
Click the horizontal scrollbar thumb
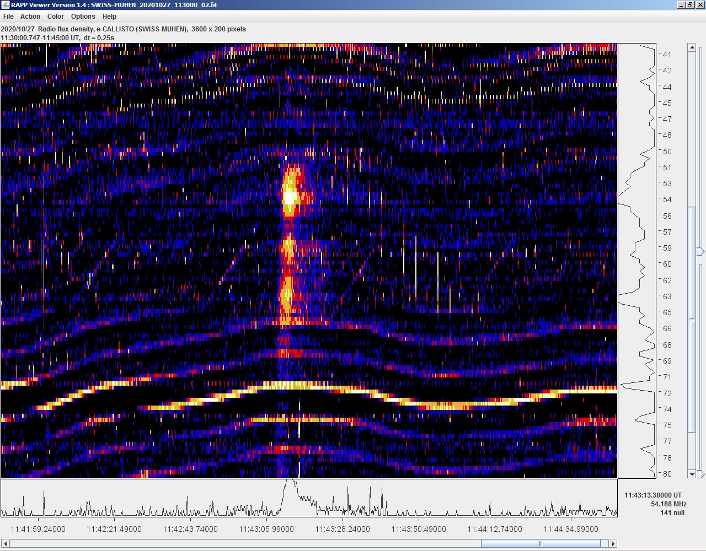(x=541, y=544)
